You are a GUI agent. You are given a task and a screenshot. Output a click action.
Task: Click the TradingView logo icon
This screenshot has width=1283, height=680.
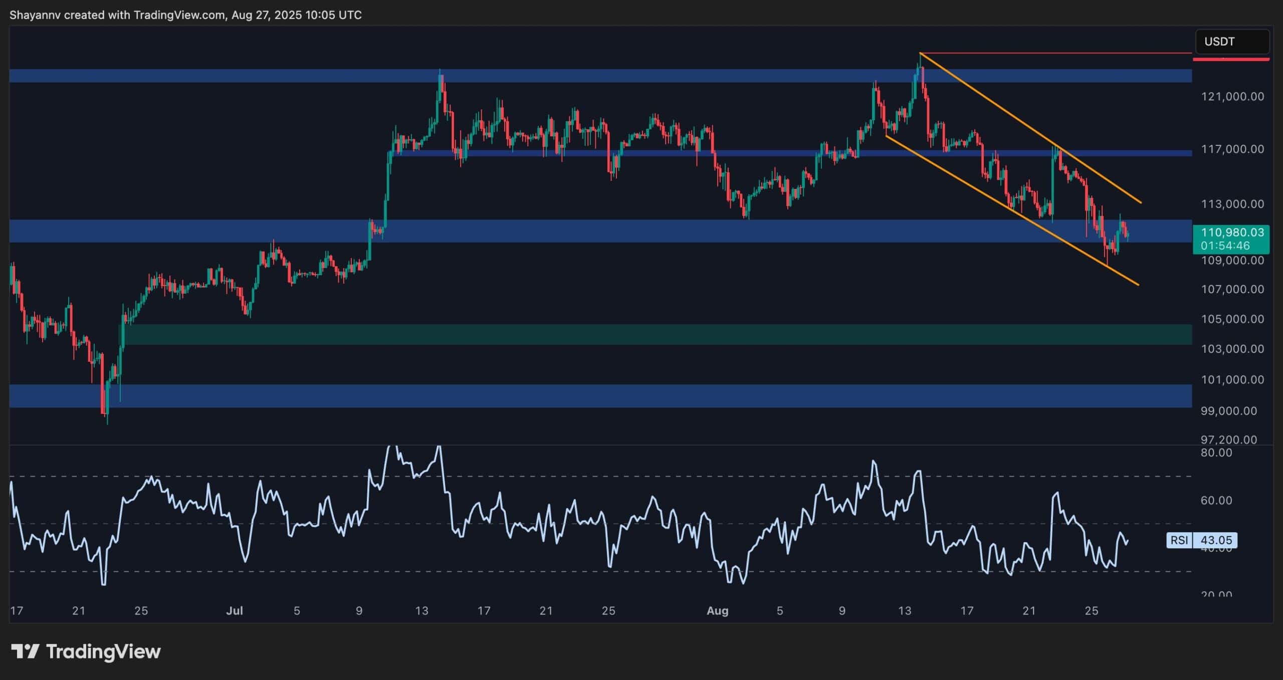click(x=25, y=651)
